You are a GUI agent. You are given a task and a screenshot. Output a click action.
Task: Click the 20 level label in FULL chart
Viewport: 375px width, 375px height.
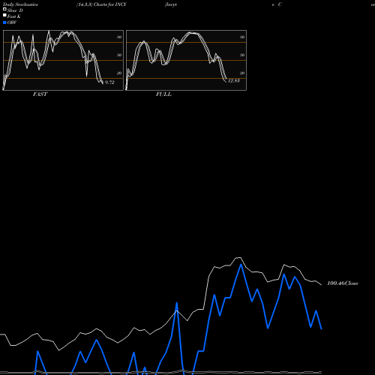[242, 73]
